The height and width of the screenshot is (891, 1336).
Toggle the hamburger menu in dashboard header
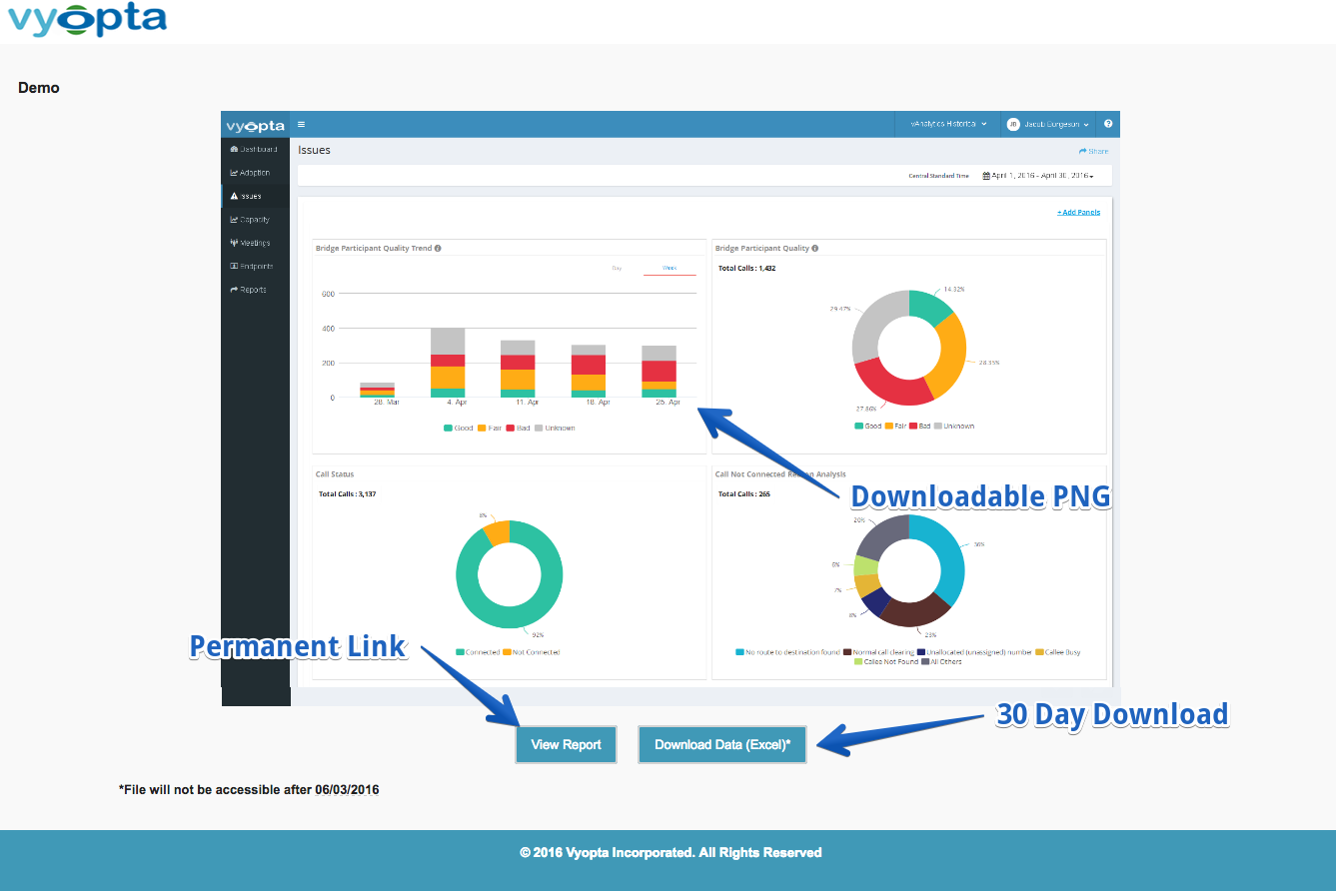[302, 125]
